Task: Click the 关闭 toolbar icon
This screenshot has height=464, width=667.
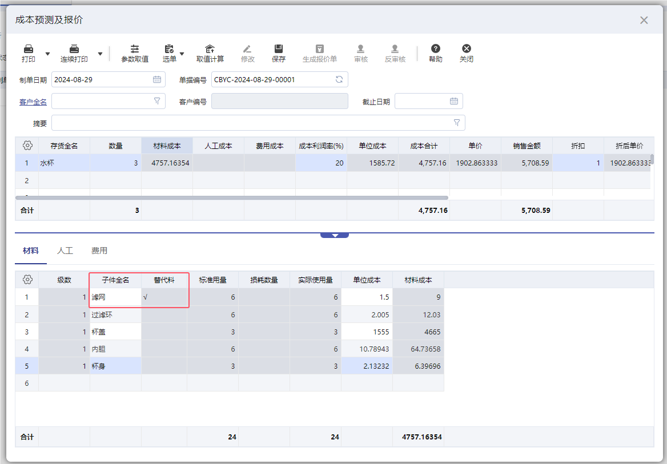Action: pyautogui.click(x=467, y=49)
